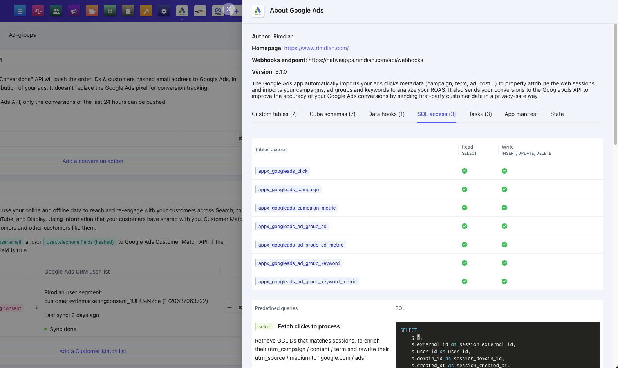The image size is (618, 368).
Task: Open the activity pulse icon in top bar
Action: tap(38, 11)
